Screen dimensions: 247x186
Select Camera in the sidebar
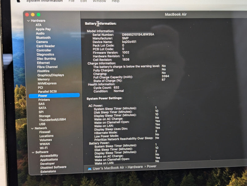(x=42, y=42)
